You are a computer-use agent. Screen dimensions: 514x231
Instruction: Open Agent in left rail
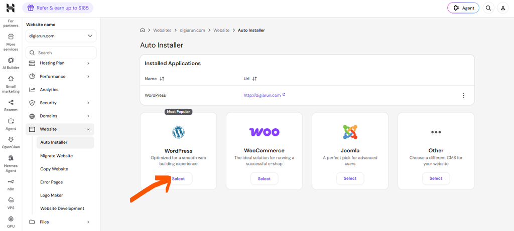click(x=11, y=124)
